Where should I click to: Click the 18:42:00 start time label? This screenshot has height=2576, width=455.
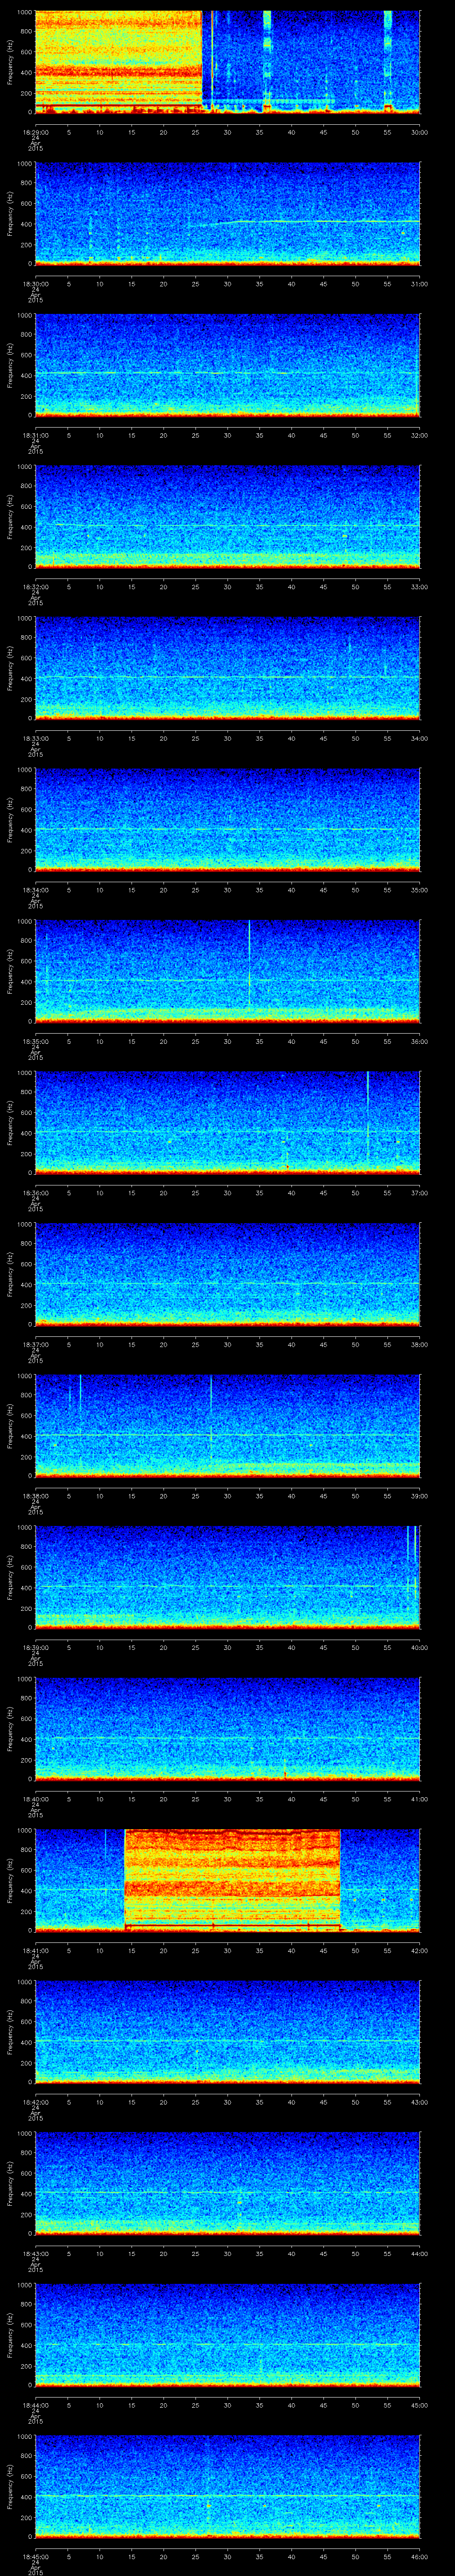click(x=35, y=2102)
